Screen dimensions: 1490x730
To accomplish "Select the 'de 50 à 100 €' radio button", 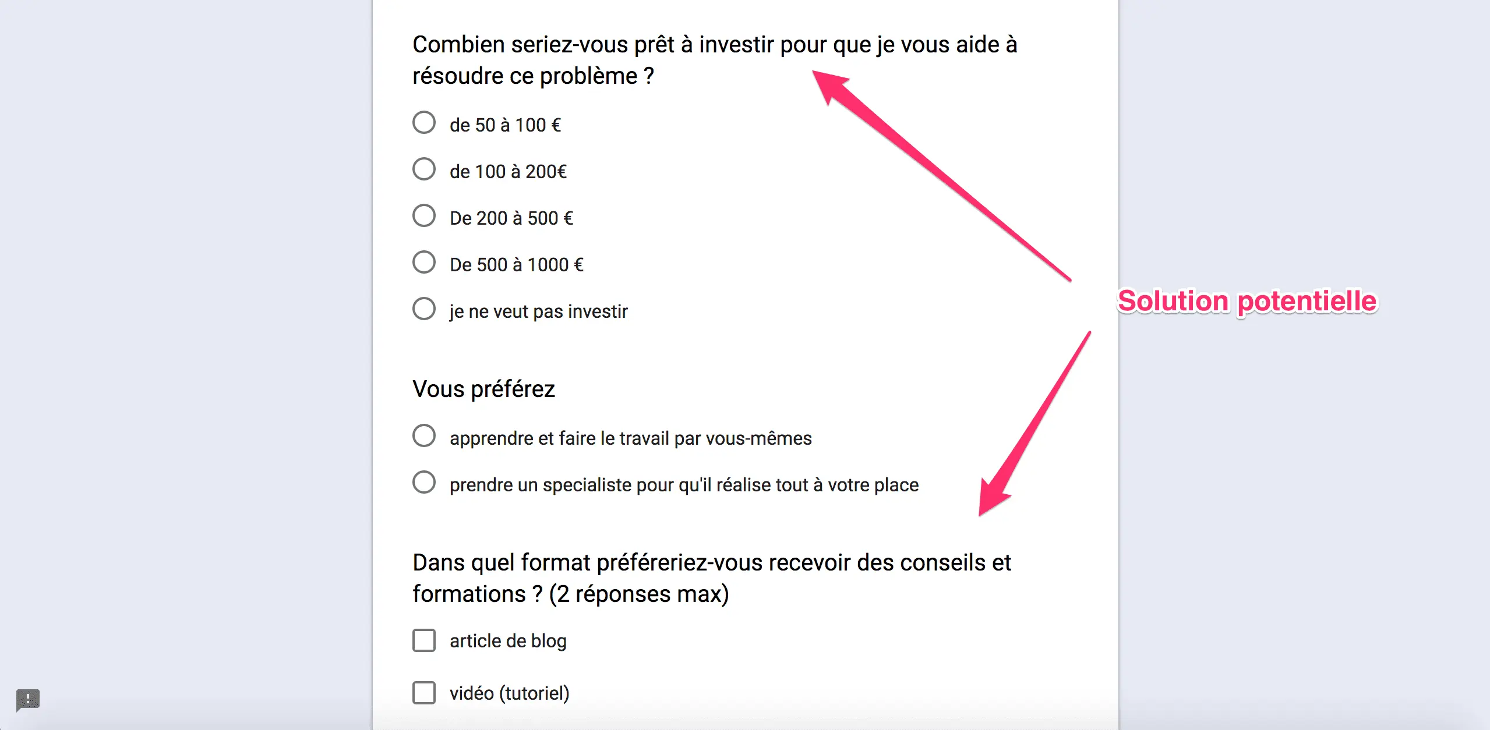I will (424, 123).
